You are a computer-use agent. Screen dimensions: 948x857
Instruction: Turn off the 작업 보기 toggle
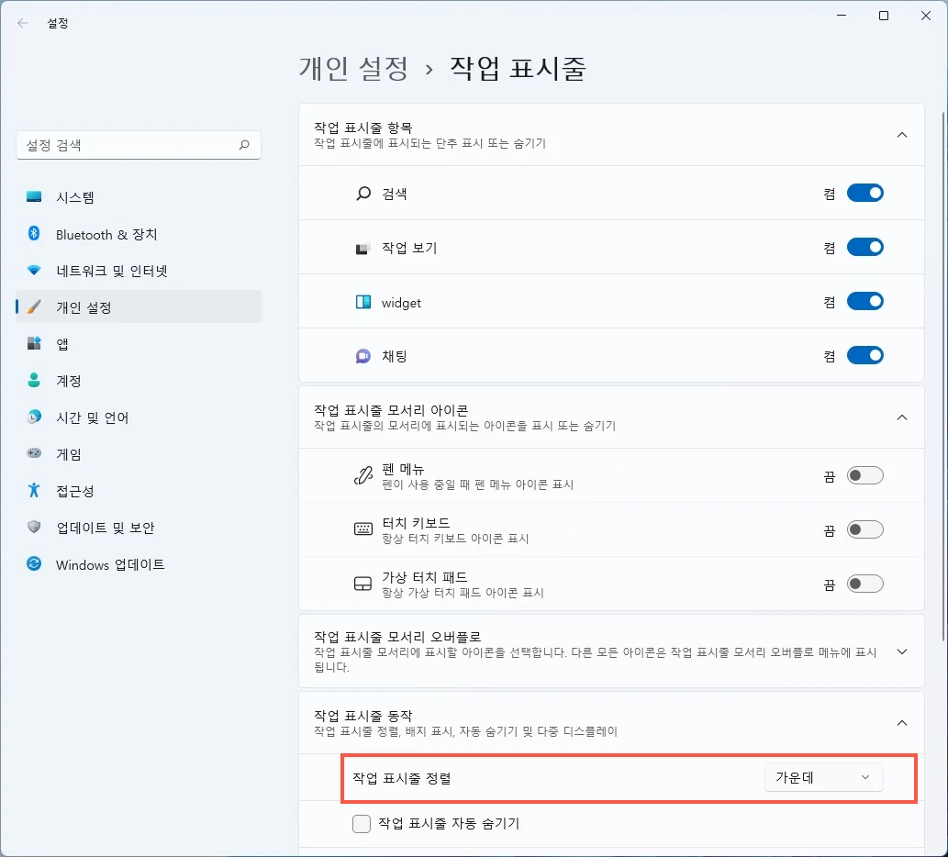point(864,247)
